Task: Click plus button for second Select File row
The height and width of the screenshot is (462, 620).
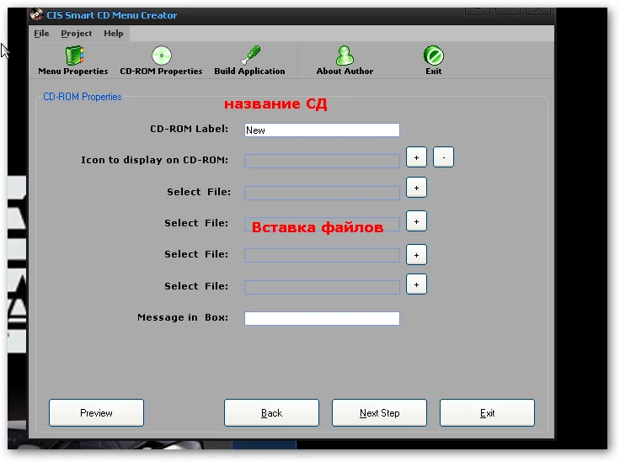Action: [416, 221]
